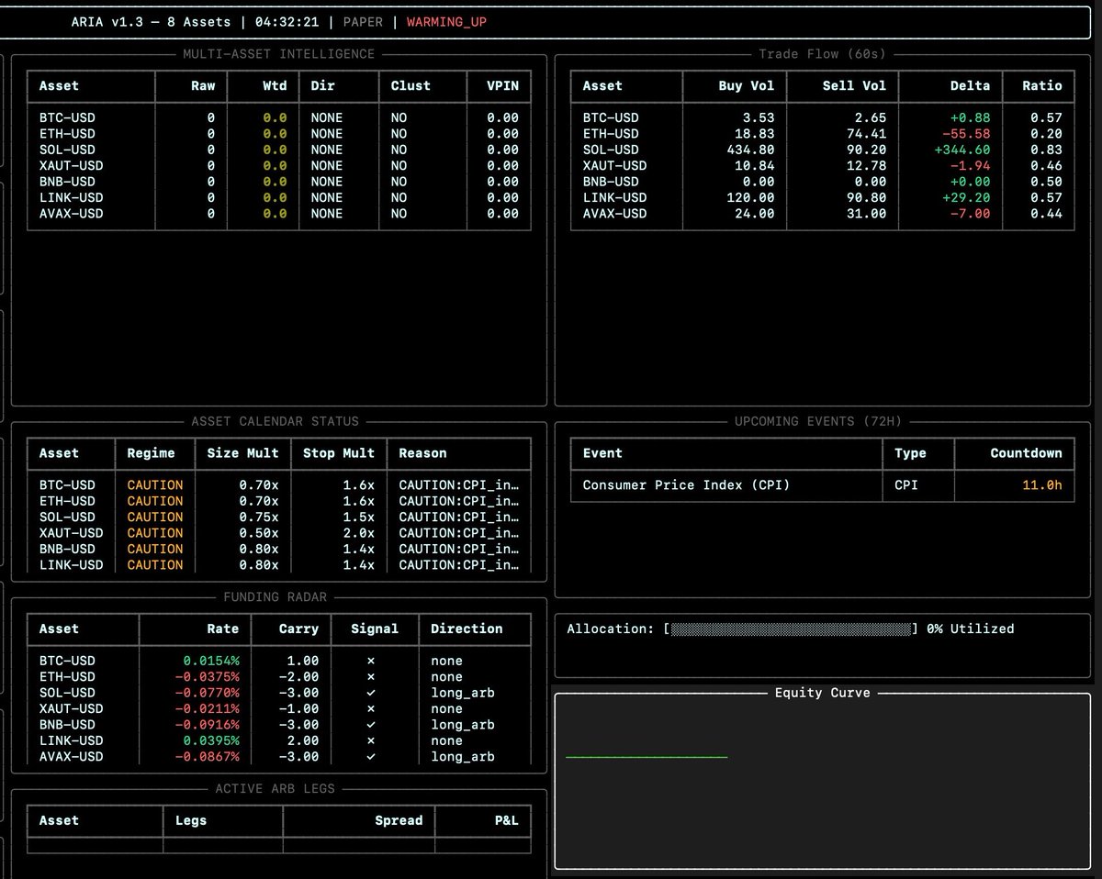Viewport: 1102px width, 879px height.
Task: Click the Carry column header
Action: coord(298,629)
